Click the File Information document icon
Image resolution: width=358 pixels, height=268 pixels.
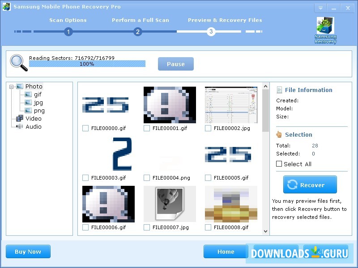coord(279,90)
